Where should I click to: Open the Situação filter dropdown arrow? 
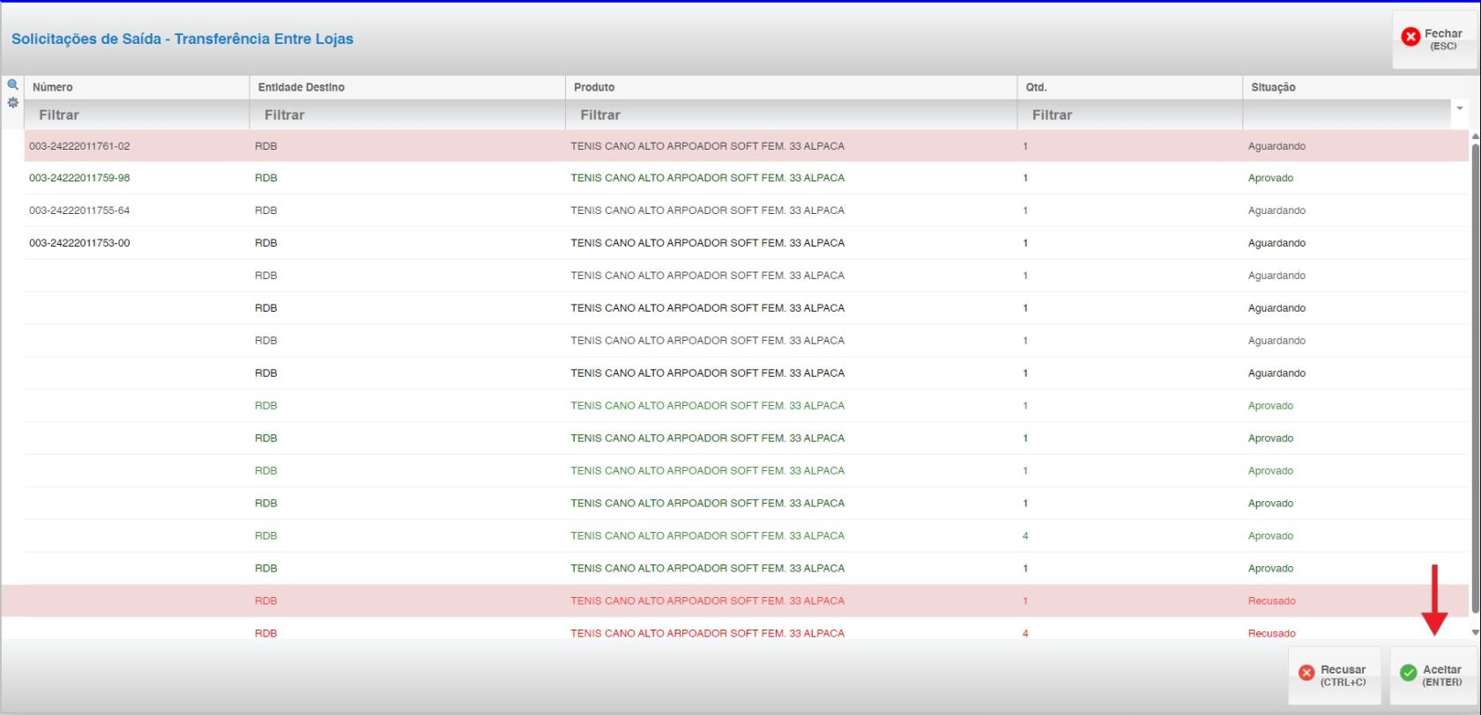point(1459,109)
